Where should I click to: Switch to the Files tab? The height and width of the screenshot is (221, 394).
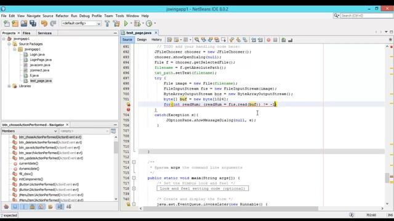[26, 33]
